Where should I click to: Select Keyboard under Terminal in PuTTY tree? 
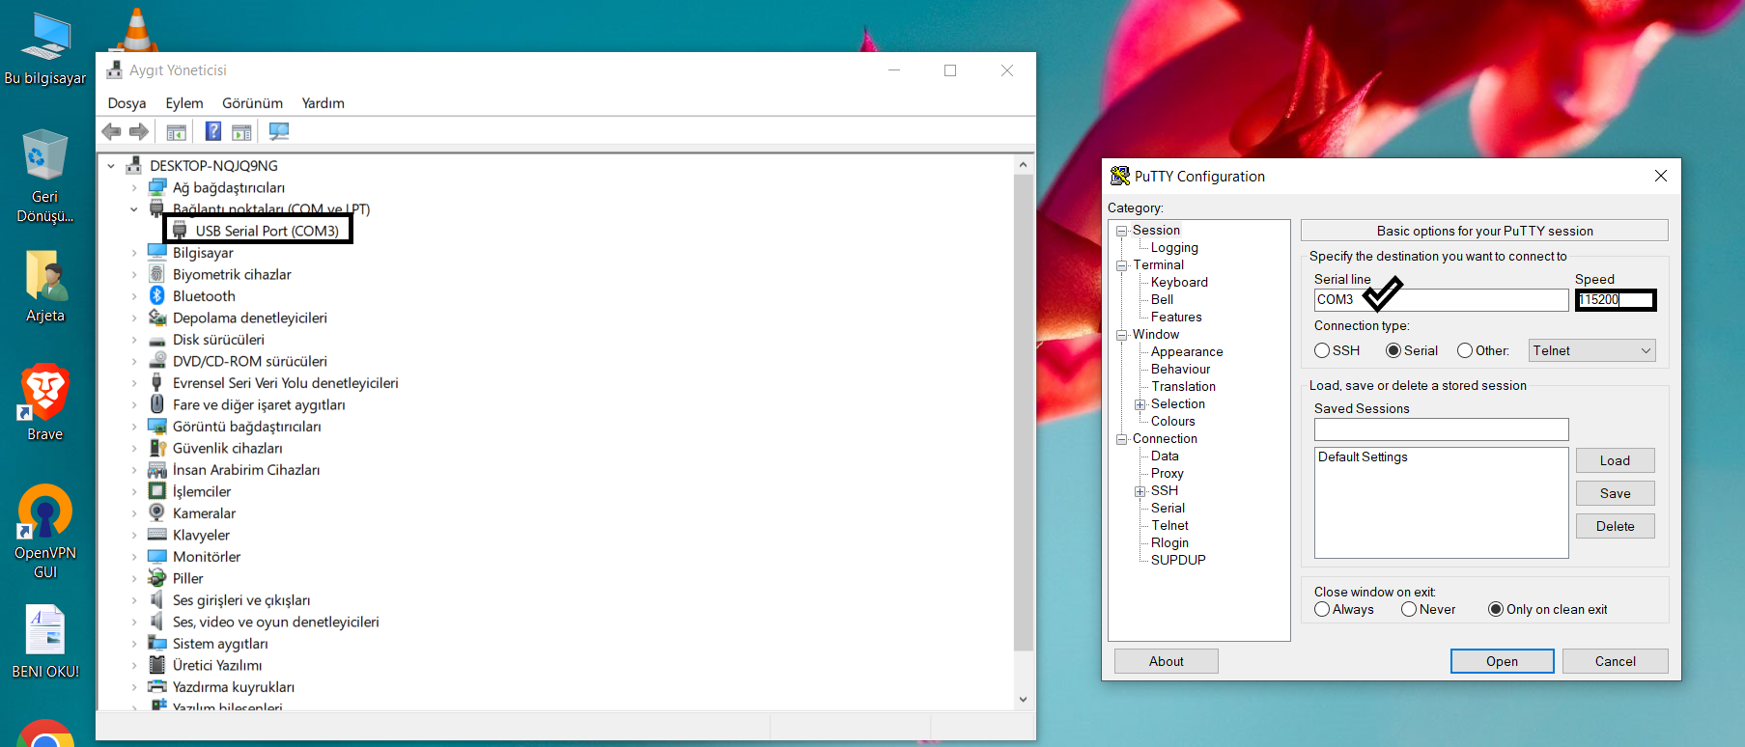[1179, 282]
